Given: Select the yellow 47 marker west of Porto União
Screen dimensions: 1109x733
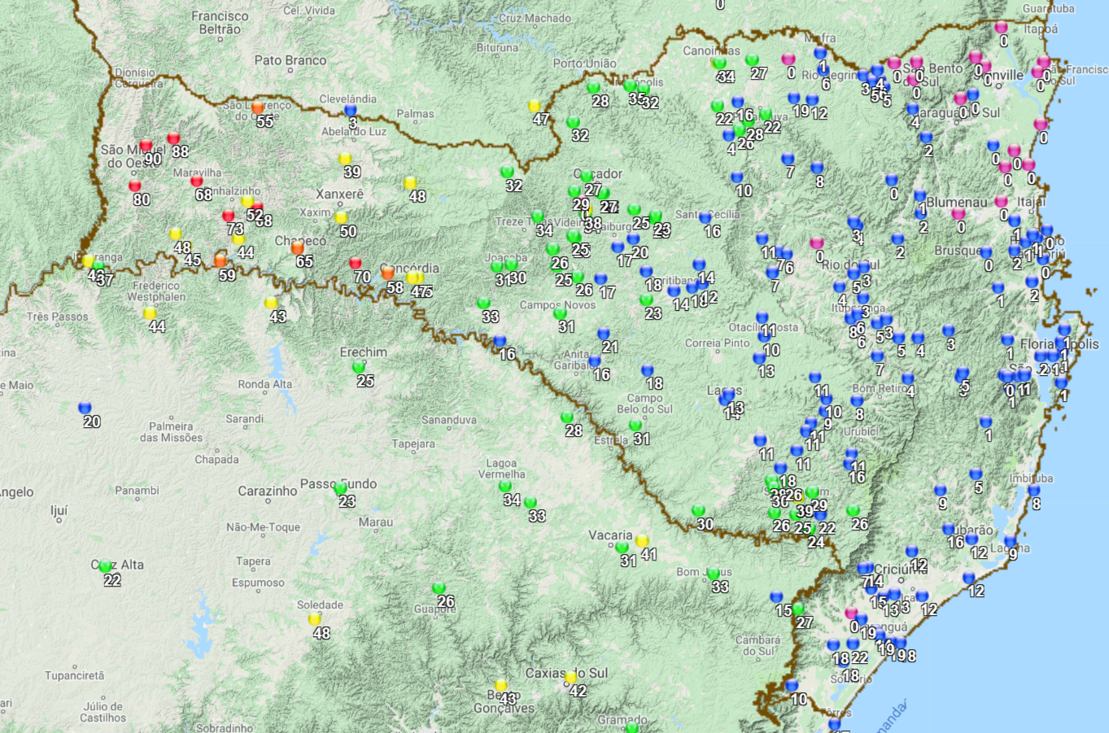Looking at the screenshot, I should pyautogui.click(x=535, y=107).
